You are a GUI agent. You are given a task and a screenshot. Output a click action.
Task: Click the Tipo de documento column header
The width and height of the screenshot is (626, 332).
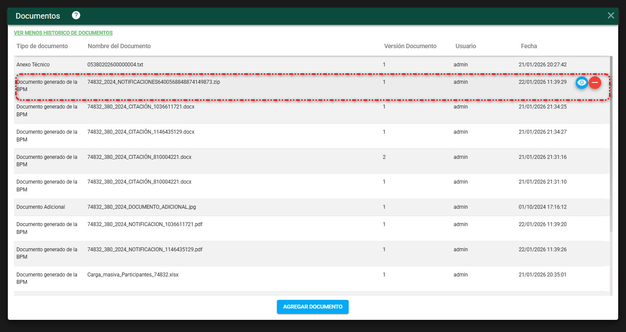(42, 46)
